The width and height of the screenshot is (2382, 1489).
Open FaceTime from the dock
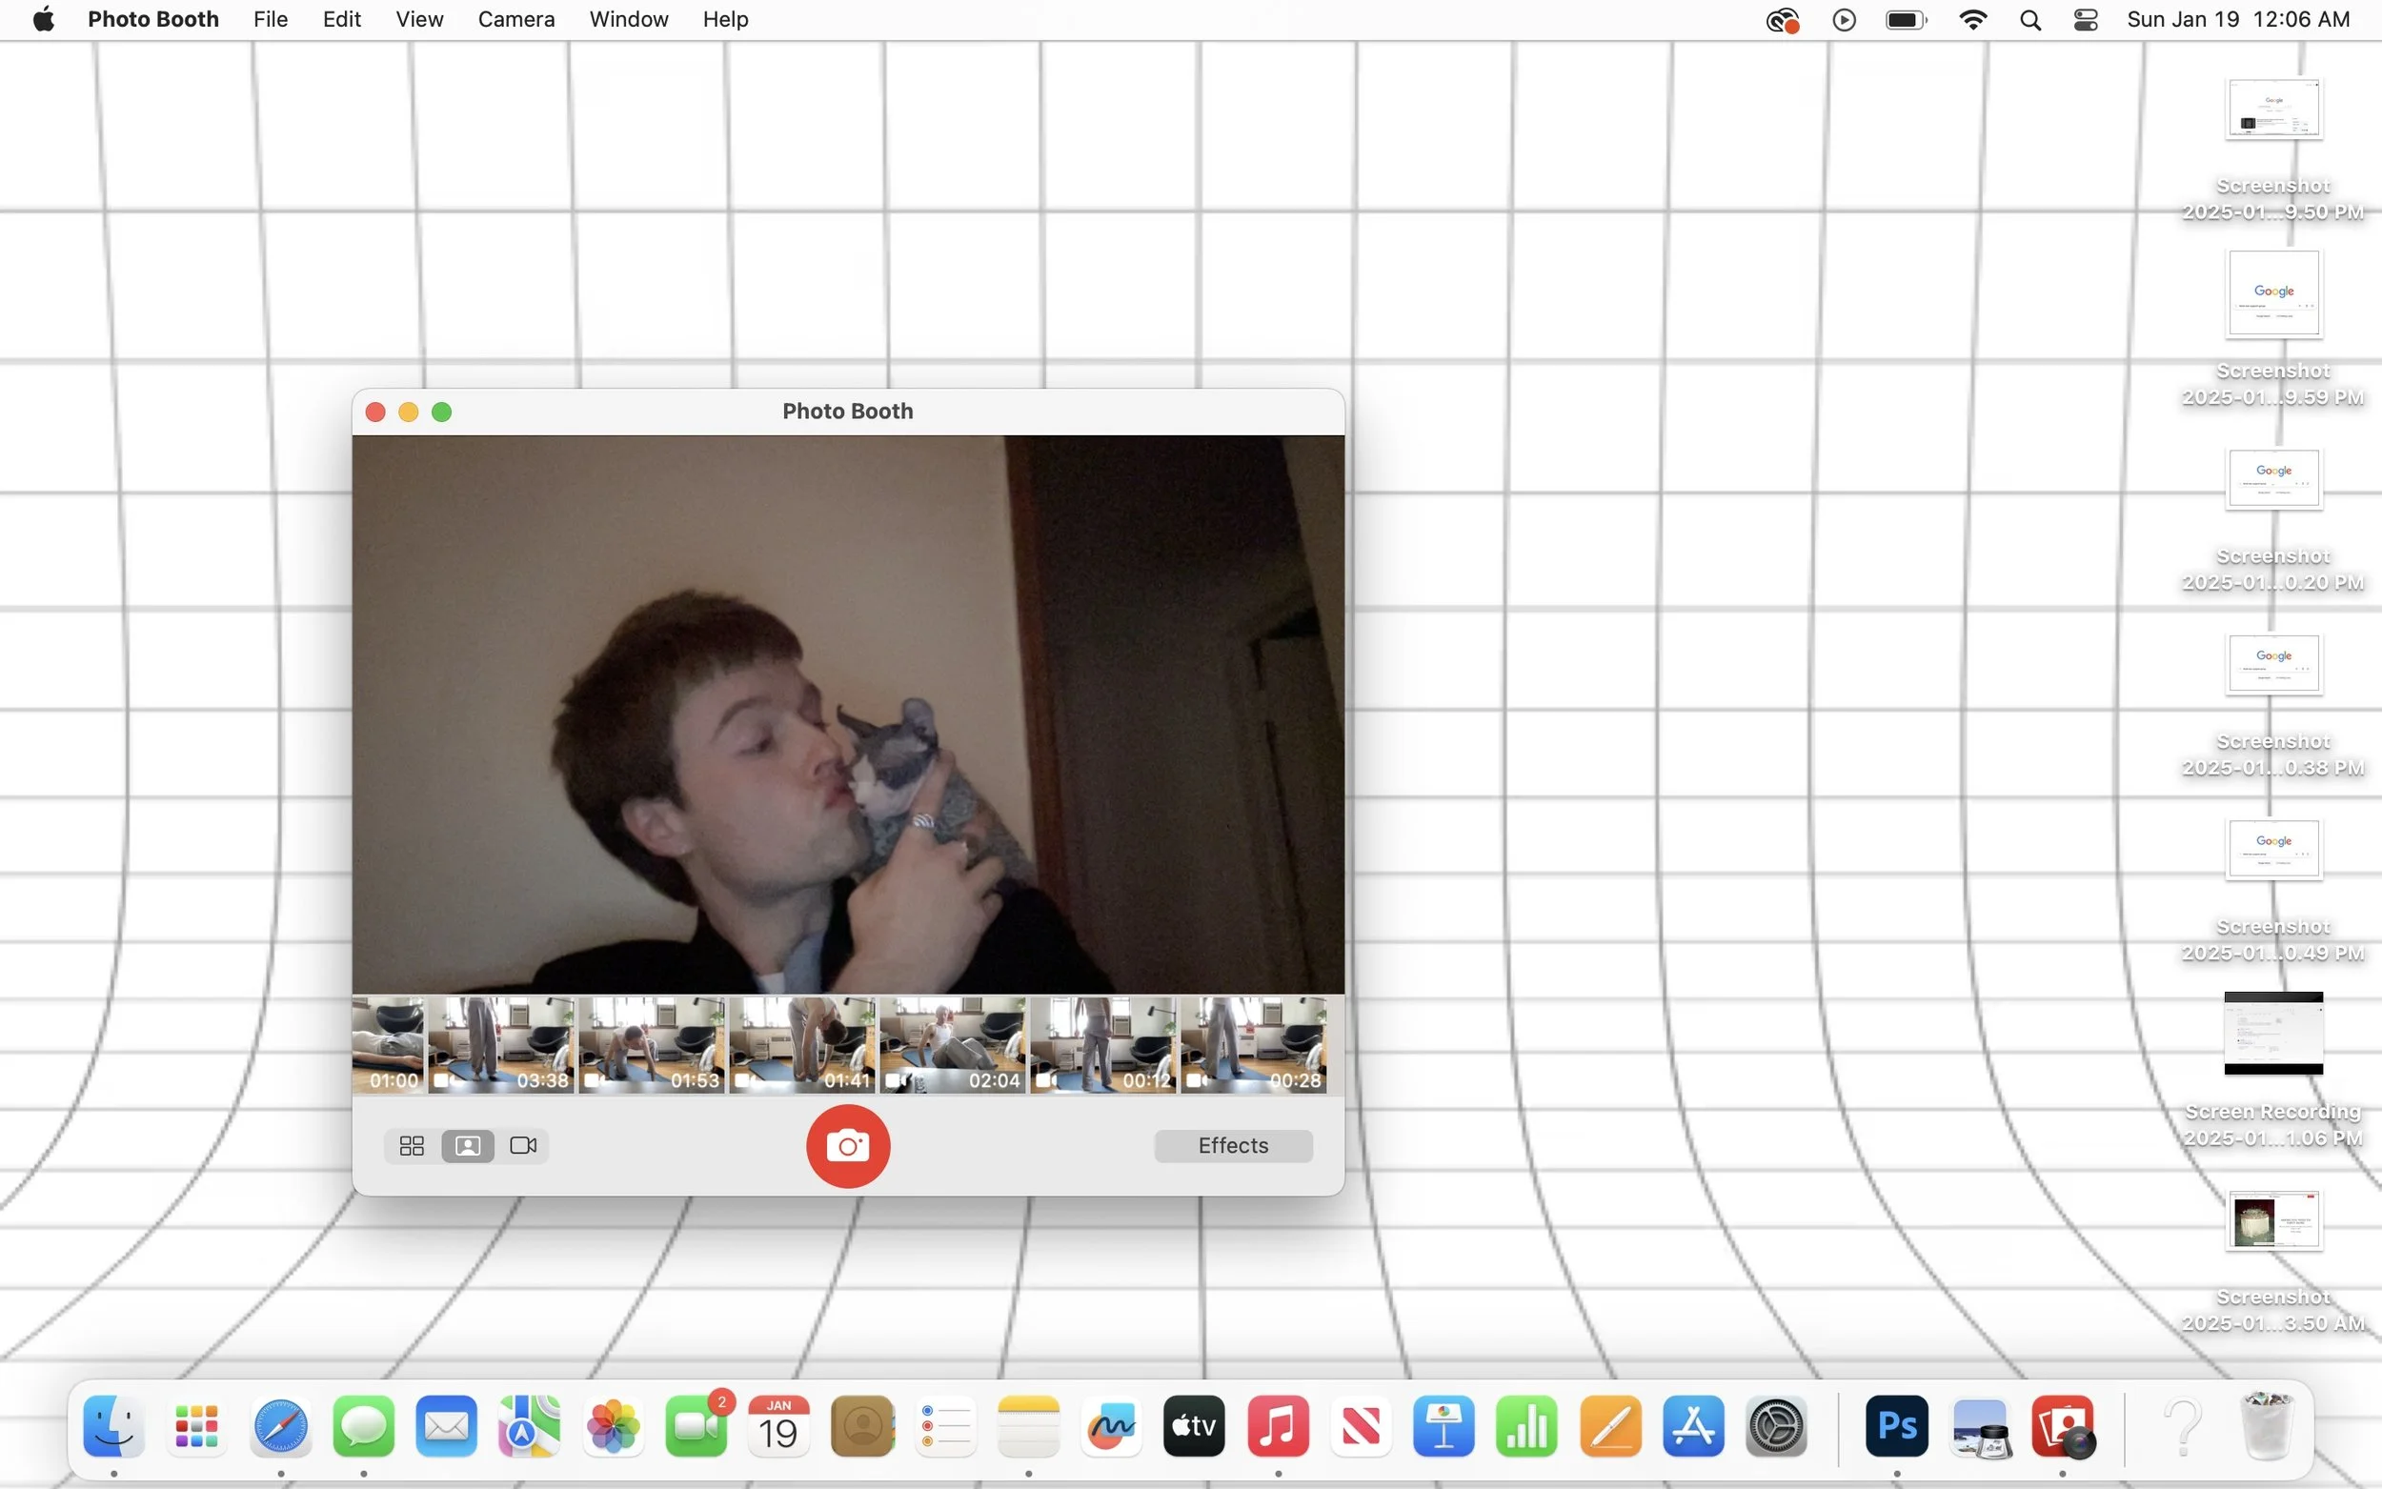[697, 1425]
